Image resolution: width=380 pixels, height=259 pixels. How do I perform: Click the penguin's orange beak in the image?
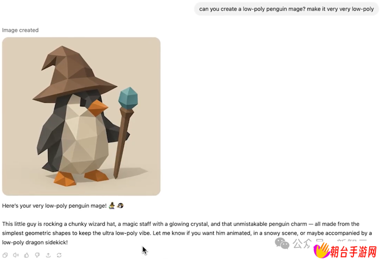[98, 108]
